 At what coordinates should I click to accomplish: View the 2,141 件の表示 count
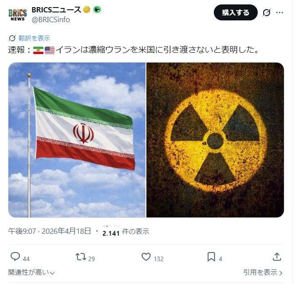coord(126,232)
